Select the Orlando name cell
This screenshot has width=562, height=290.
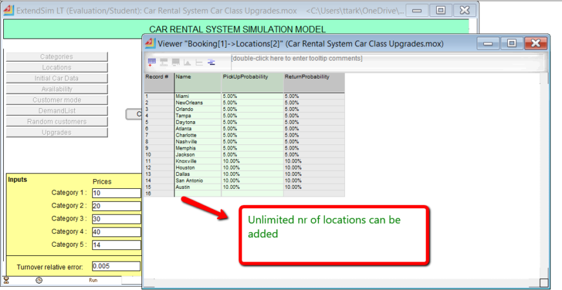tap(198, 109)
